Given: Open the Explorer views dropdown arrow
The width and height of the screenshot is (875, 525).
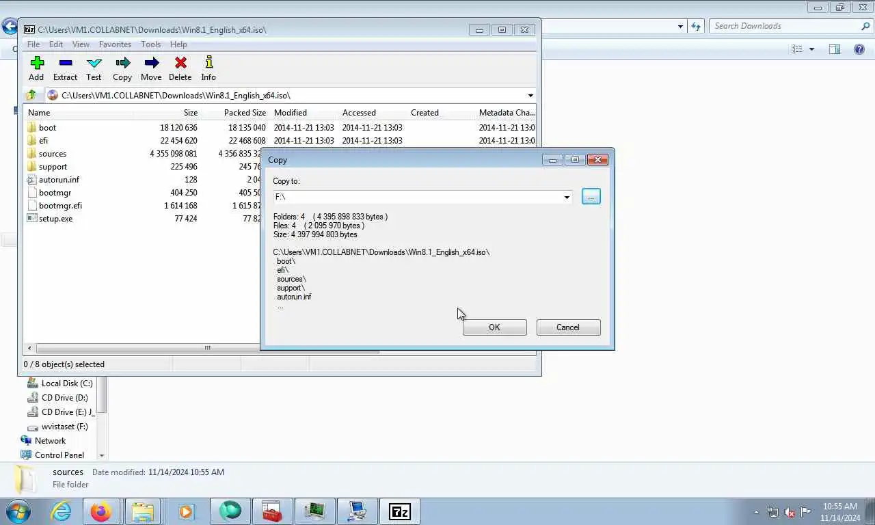Looking at the screenshot, I should click(812, 49).
